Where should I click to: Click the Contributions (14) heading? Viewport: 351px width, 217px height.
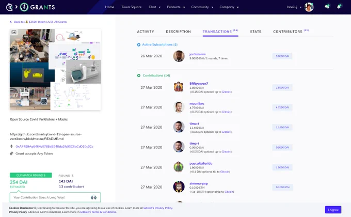(156, 75)
